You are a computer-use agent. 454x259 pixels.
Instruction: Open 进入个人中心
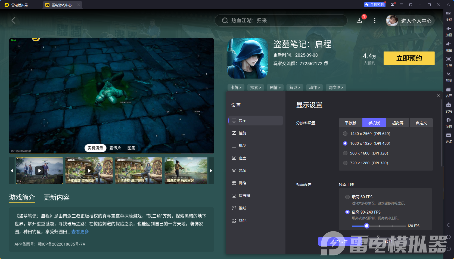click(x=416, y=21)
